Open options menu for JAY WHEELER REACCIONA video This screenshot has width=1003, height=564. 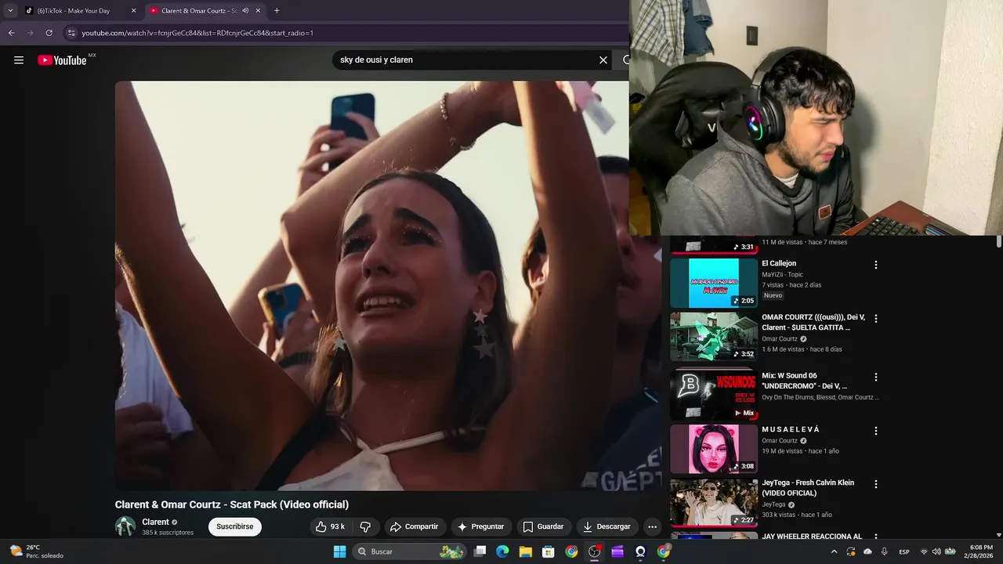click(x=876, y=537)
